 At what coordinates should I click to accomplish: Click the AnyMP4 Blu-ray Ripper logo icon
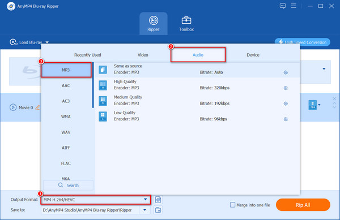click(11, 6)
